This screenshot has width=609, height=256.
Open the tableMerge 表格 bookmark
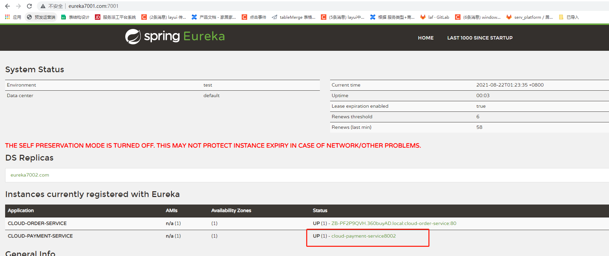tap(294, 17)
